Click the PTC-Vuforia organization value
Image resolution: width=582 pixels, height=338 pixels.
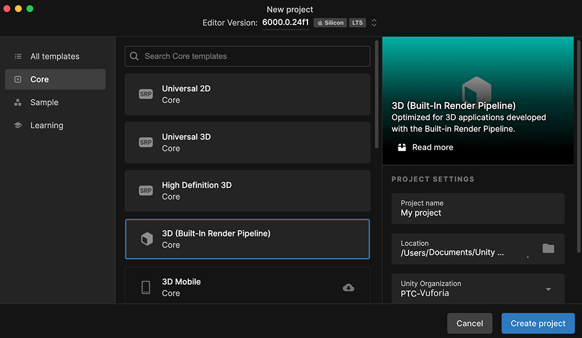425,293
